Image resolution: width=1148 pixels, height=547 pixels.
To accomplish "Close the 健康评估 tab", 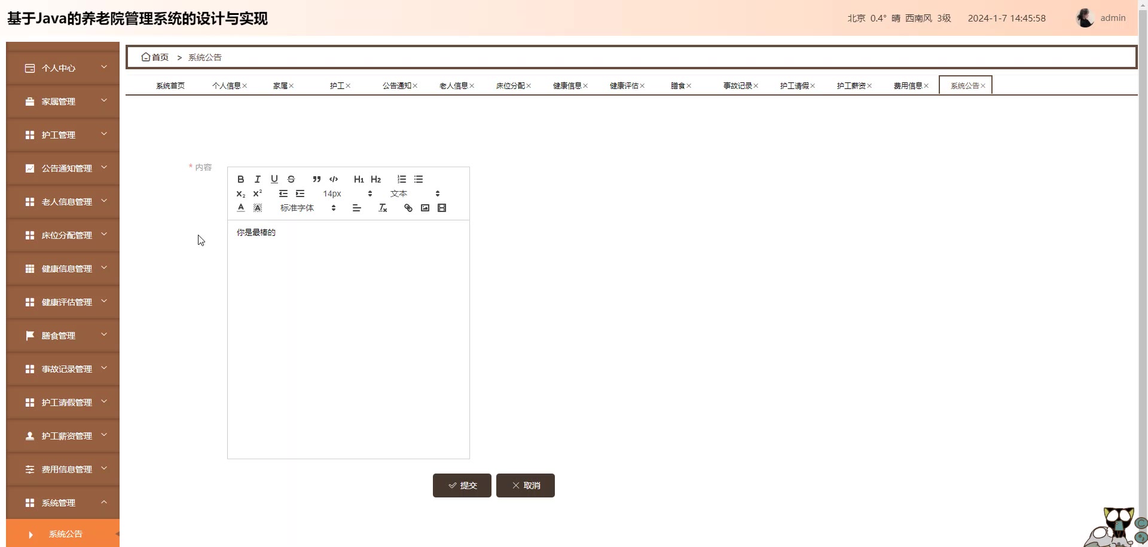I will [642, 86].
